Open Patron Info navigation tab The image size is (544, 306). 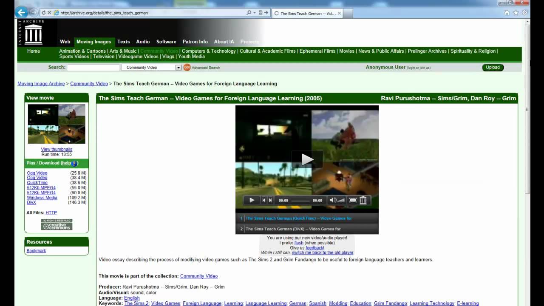(x=195, y=42)
